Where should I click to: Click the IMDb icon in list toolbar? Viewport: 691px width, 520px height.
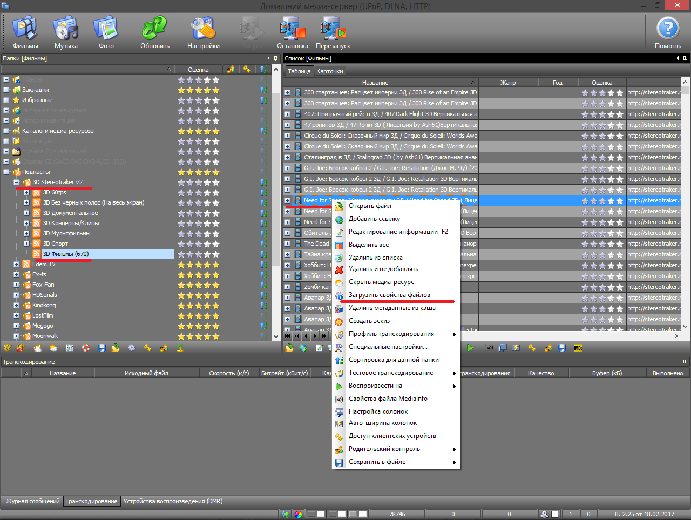578,348
